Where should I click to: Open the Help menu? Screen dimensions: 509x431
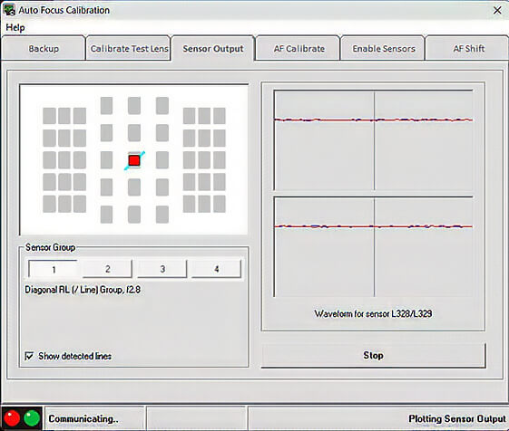pyautogui.click(x=15, y=27)
